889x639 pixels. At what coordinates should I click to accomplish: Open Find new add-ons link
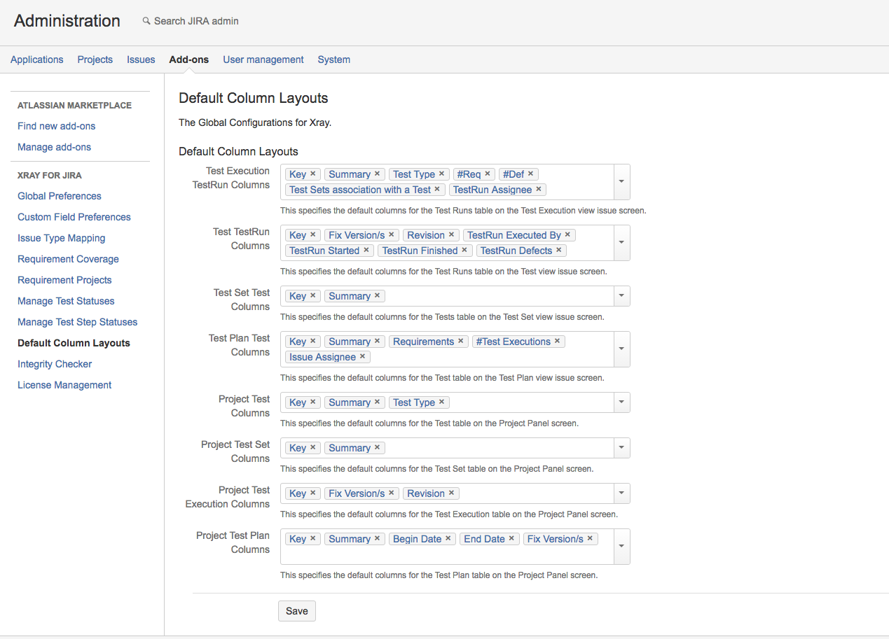(57, 126)
